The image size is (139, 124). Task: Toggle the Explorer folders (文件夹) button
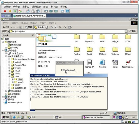click(x=39, y=27)
